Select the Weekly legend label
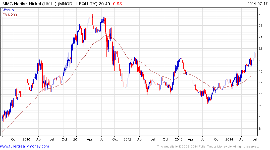 coord(8,10)
